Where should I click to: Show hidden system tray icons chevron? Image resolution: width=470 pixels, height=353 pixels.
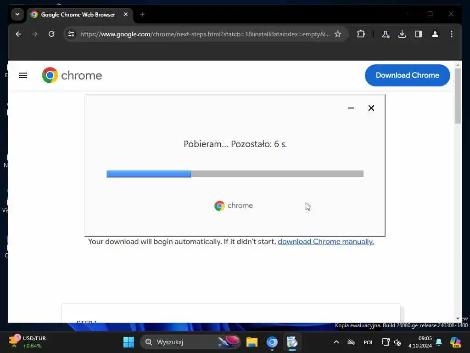click(336, 342)
